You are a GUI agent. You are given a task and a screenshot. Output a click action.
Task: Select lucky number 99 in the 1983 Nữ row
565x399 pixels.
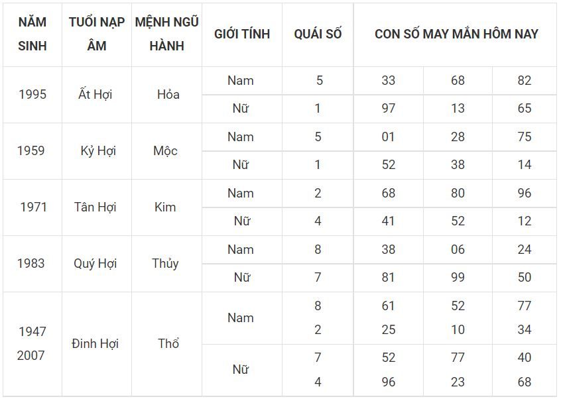click(458, 278)
